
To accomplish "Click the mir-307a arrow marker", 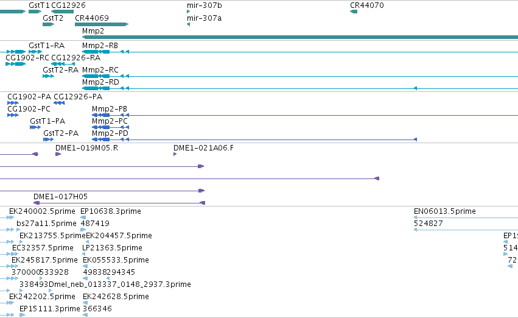I will click(188, 24).
